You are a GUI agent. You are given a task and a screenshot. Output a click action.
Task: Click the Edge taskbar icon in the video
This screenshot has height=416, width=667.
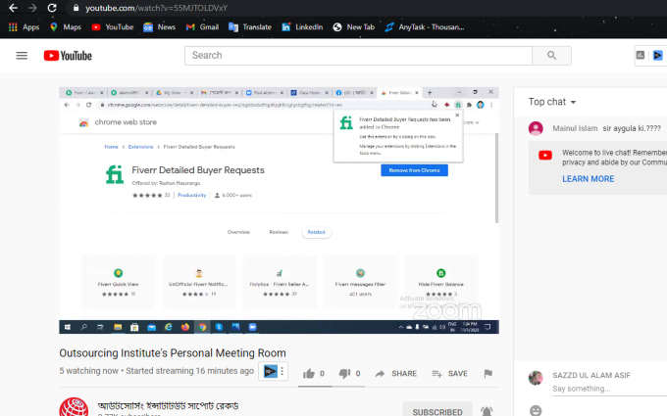(169, 327)
